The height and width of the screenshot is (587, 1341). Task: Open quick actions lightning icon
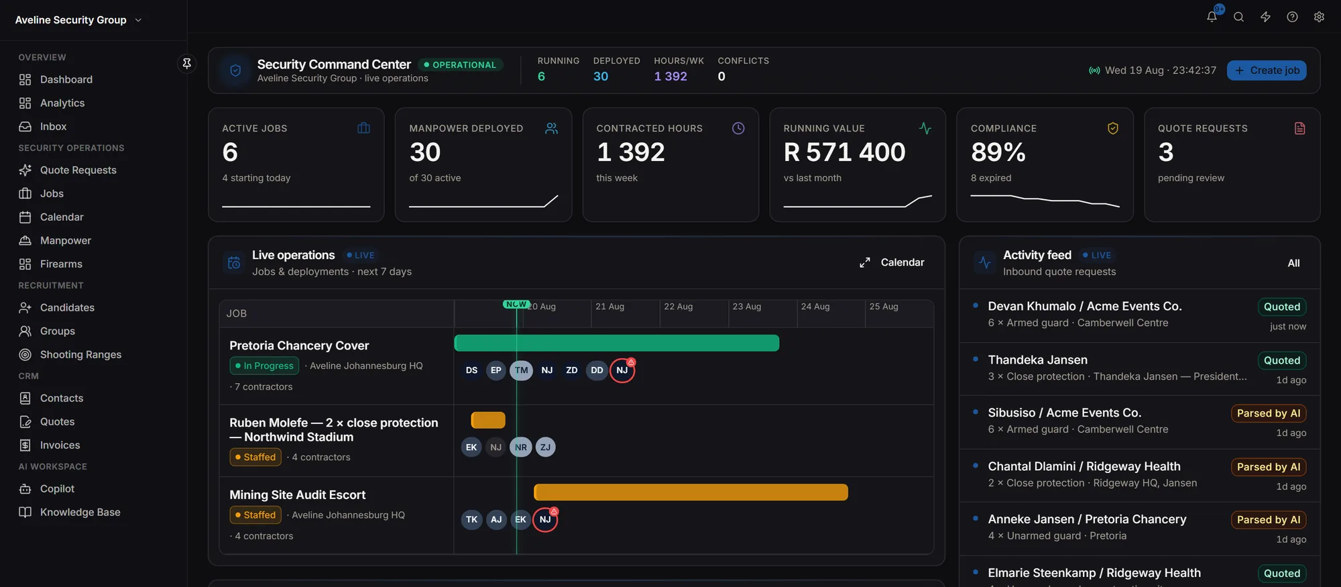click(x=1265, y=17)
